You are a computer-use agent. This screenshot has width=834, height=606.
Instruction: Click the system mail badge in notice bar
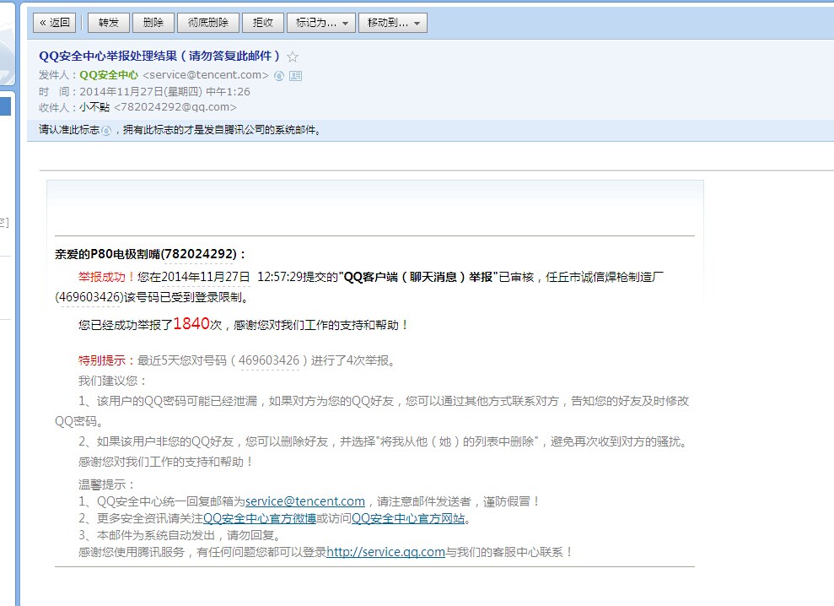pyautogui.click(x=106, y=131)
